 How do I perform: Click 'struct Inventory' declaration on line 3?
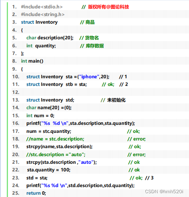[x=39, y=22]
